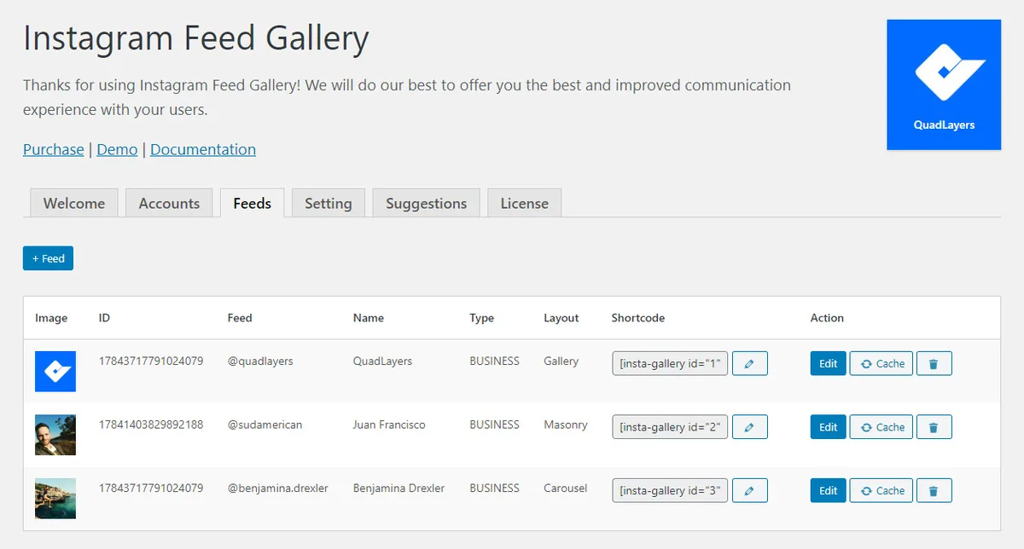1024x549 pixels.
Task: Copy shortcode pencil icon for insta-gallery id 3
Action: coord(749,490)
